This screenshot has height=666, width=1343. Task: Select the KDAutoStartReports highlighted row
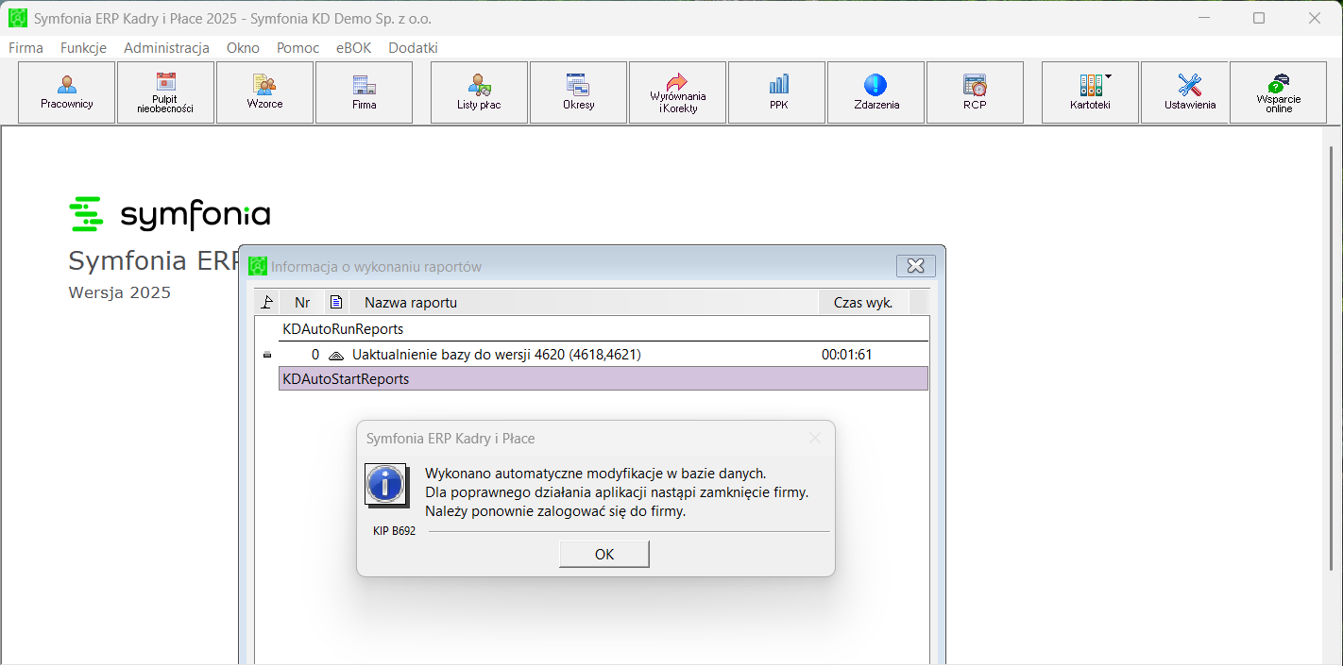603,378
